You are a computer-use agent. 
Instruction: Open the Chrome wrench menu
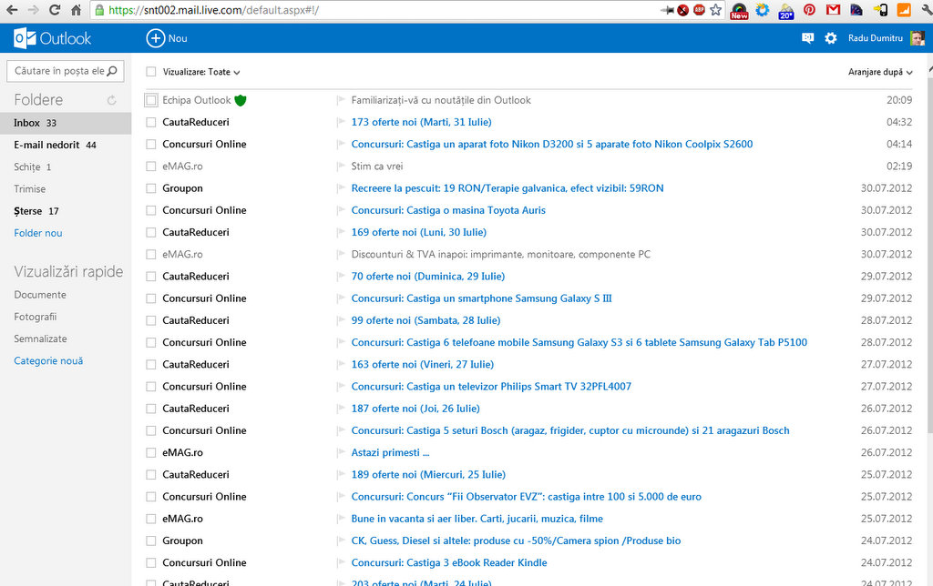coord(926,9)
